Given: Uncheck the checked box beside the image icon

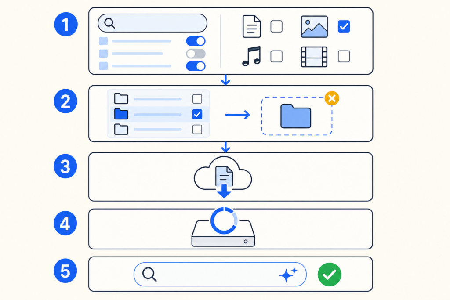Looking at the screenshot, I should (x=344, y=26).
